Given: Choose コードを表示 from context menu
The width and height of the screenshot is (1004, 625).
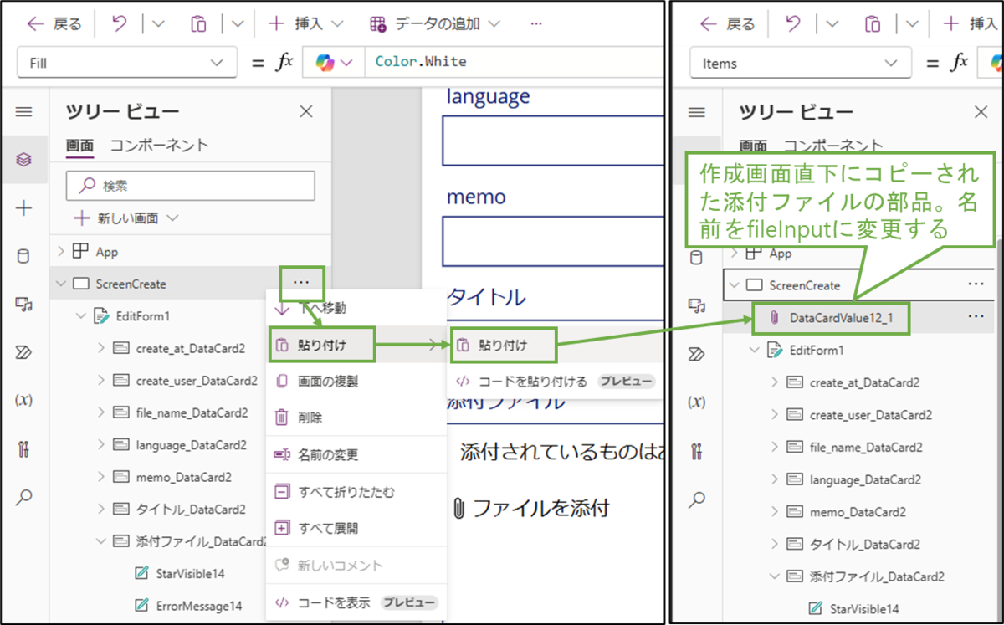Looking at the screenshot, I should click(x=356, y=602).
